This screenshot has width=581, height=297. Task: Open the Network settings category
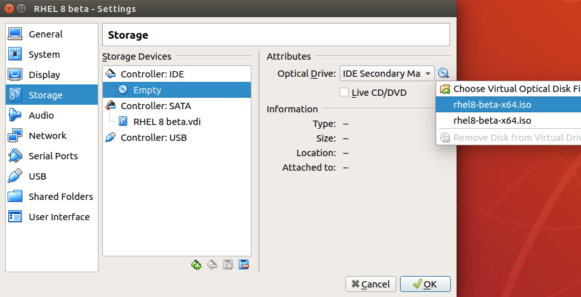click(47, 136)
